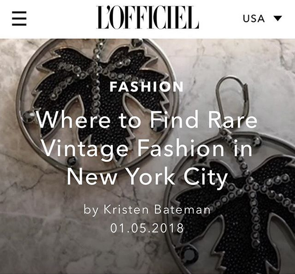Viewport: 295px width, 274px height.
Task: Click the 01.05.2018 publication date
Action: [147, 228]
